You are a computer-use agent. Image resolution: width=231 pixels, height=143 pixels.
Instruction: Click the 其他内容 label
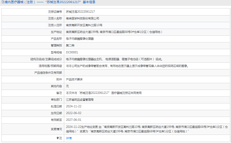pyautogui.click(x=56, y=86)
